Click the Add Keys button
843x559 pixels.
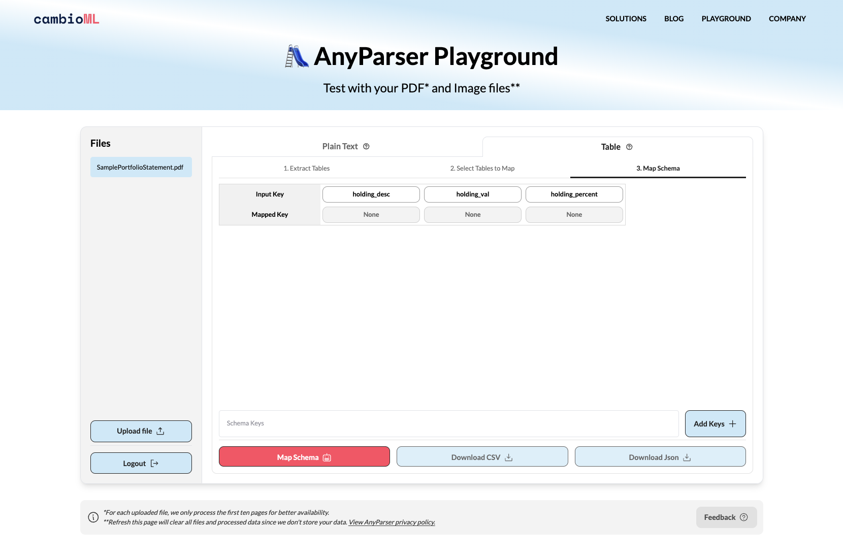716,424
